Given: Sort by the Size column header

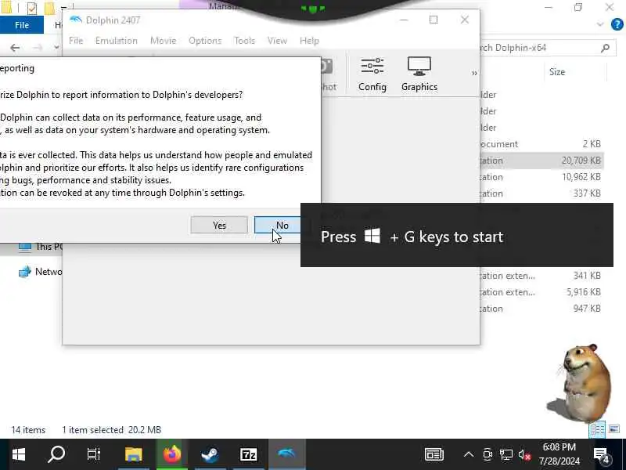Looking at the screenshot, I should 557,72.
